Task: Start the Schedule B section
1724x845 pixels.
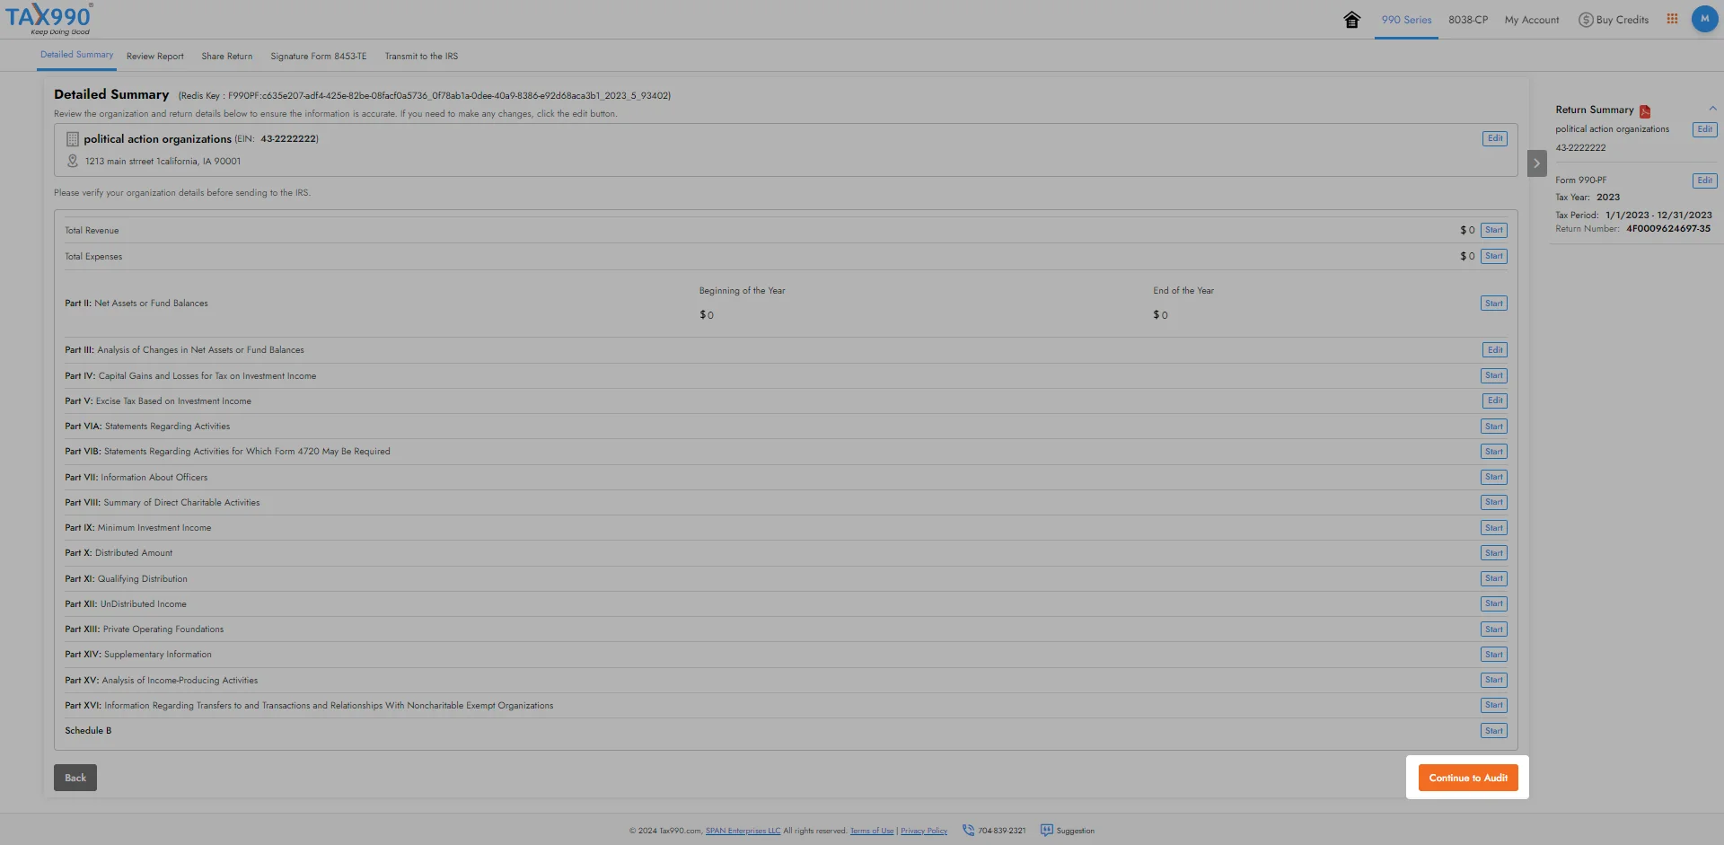Action: pyautogui.click(x=1493, y=731)
